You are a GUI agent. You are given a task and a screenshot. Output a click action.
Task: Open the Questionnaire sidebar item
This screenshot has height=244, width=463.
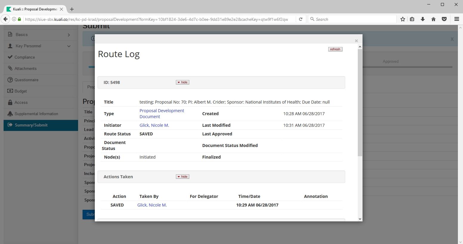click(x=26, y=80)
